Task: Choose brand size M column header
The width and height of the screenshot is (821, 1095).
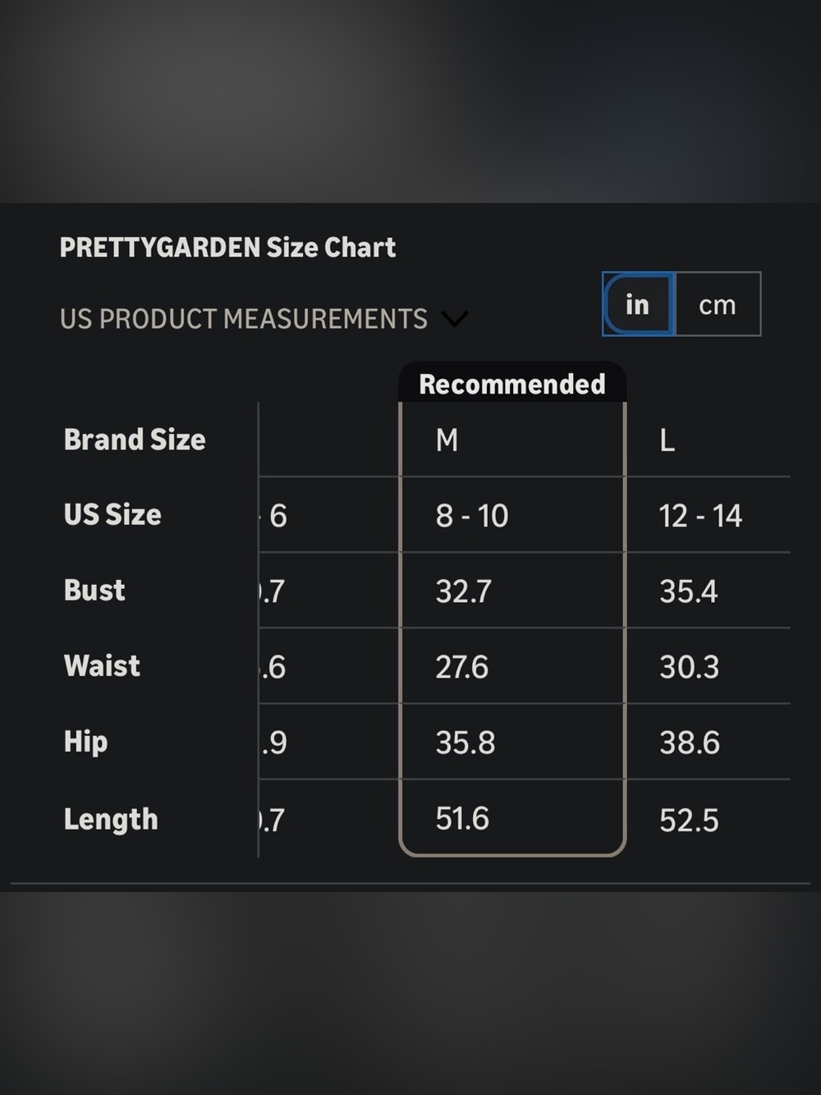Action: point(447,440)
